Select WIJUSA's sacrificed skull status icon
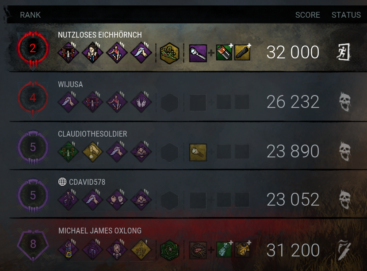Viewport: 367px width, 271px height. (345, 102)
